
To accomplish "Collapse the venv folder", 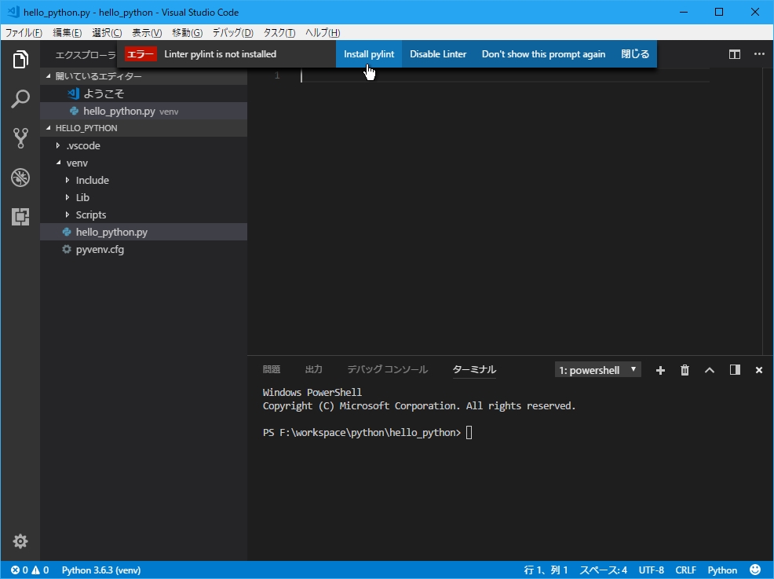I will [x=58, y=163].
